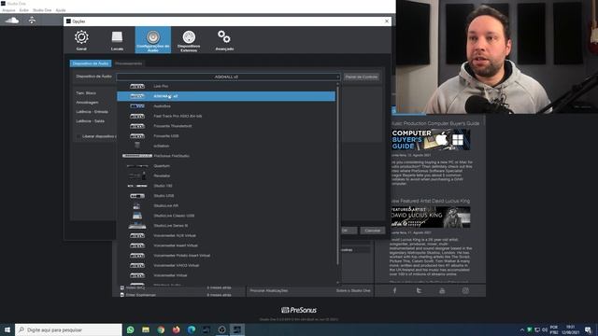The width and height of the screenshot is (598, 336).
Task: Close the Opções dialog
Action: (387, 21)
